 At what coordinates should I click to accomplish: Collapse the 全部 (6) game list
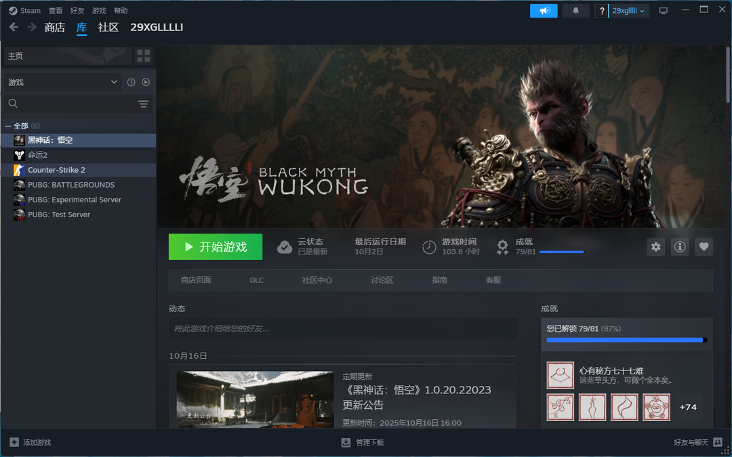(7, 125)
